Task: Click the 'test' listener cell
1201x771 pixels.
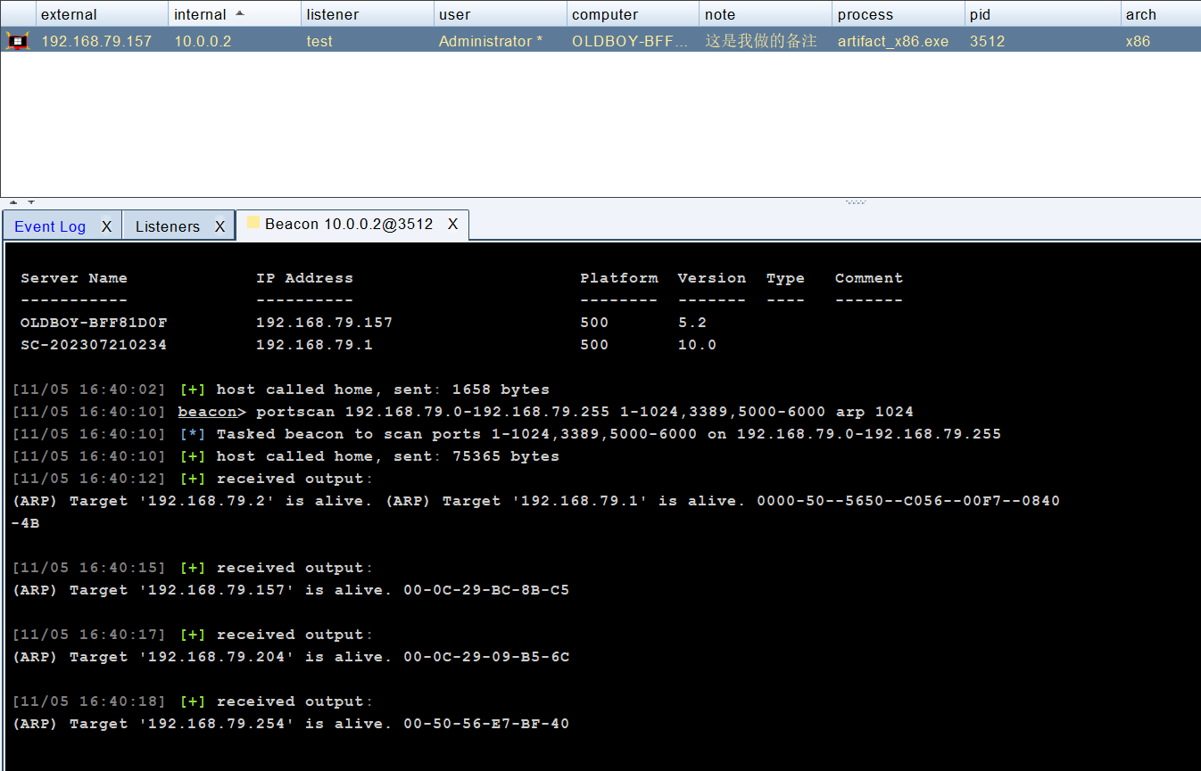Action: [x=319, y=41]
